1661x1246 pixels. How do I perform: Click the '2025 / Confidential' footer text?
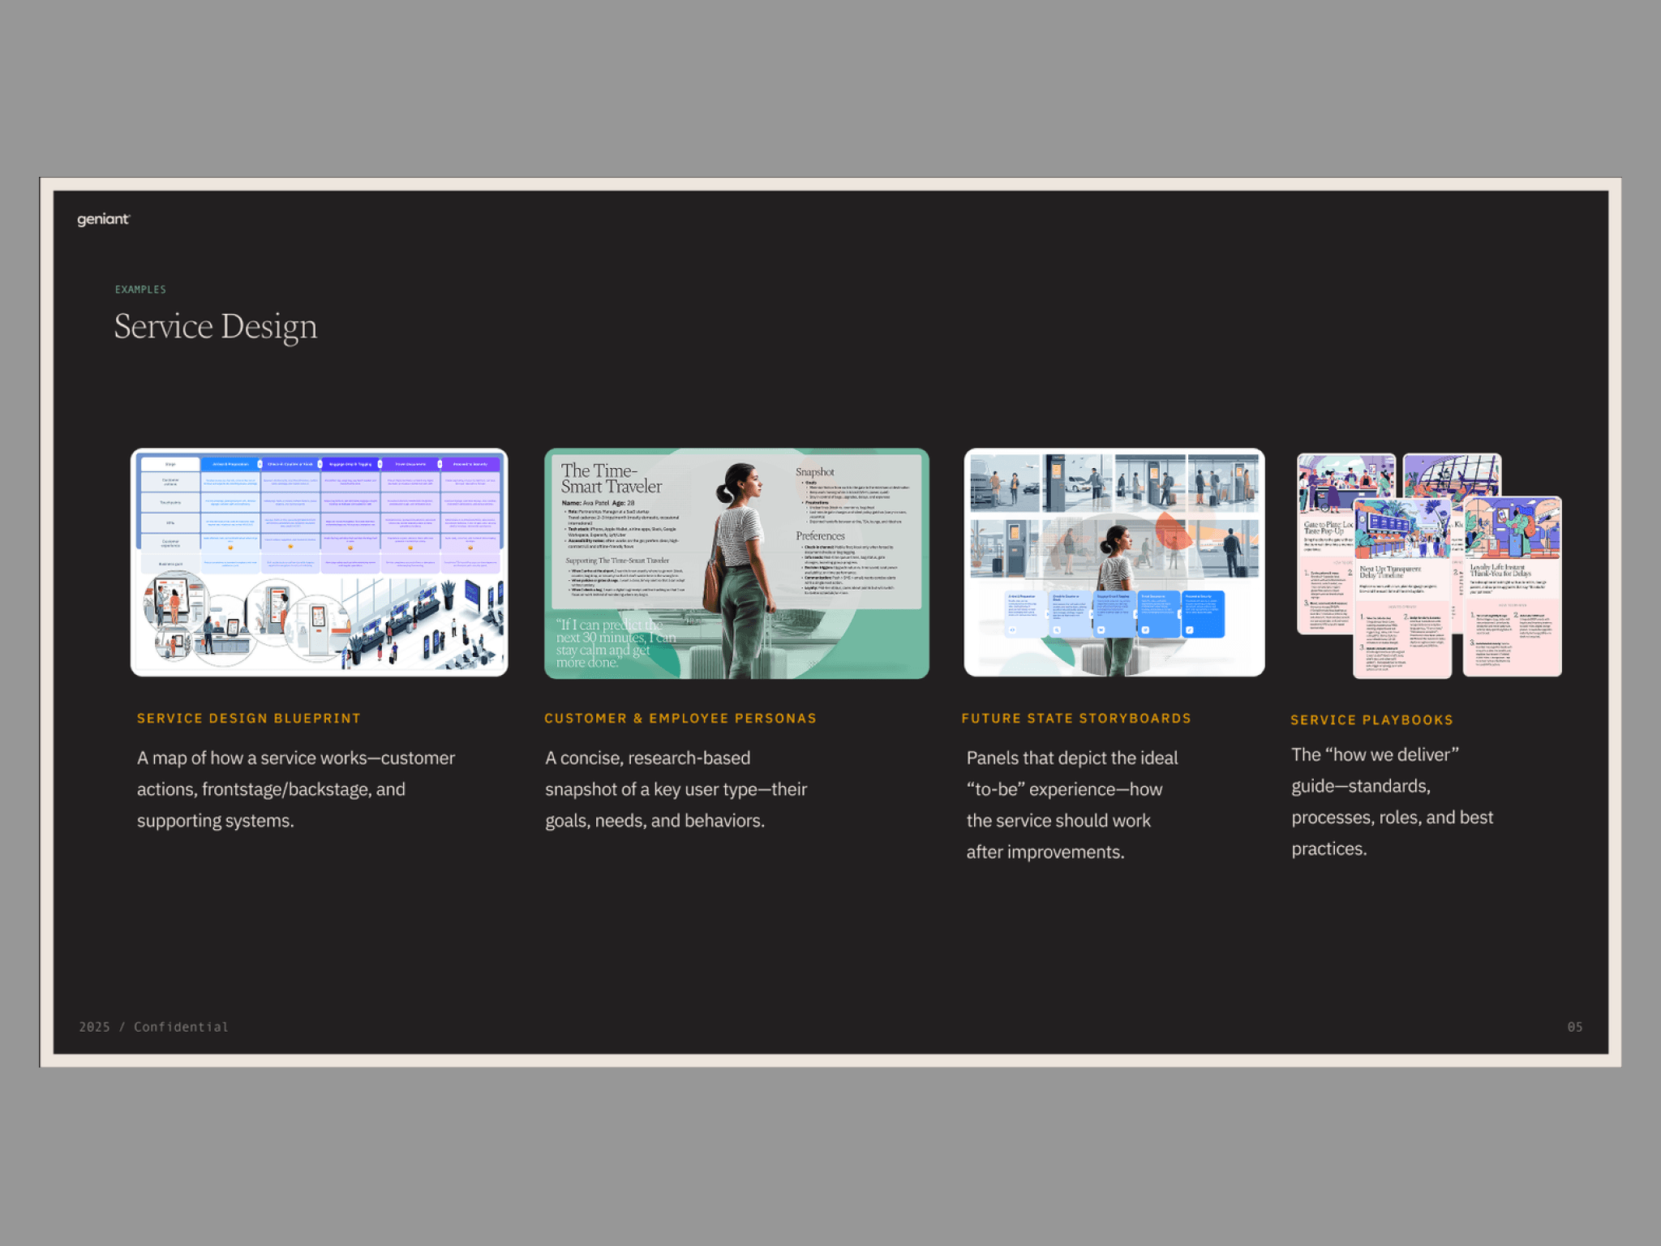(x=153, y=1027)
